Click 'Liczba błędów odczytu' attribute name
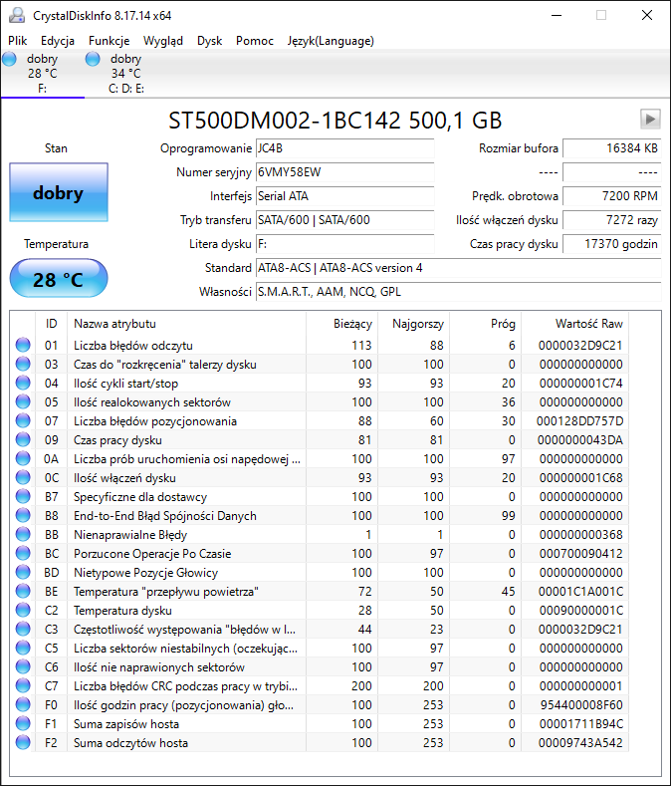Image resolution: width=671 pixels, height=786 pixels. (x=133, y=346)
